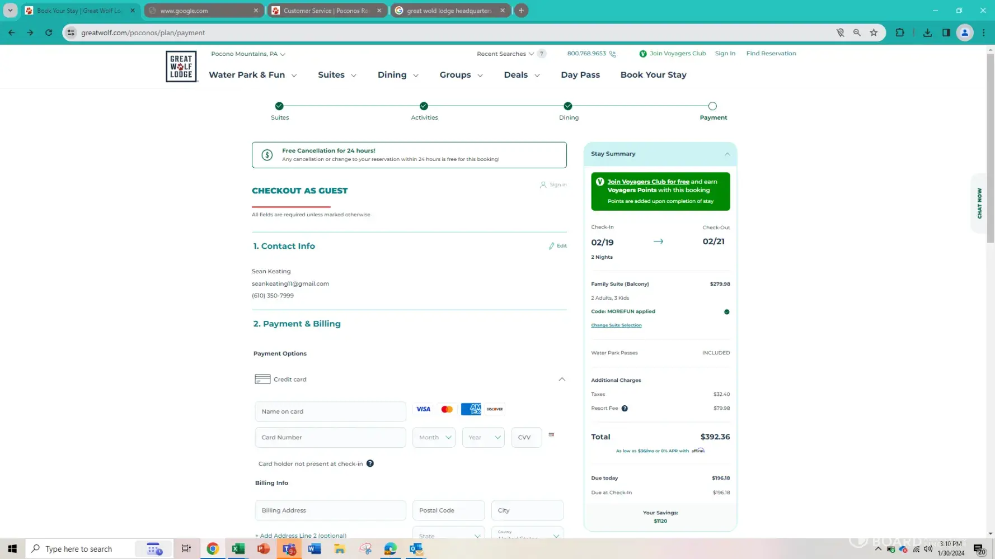This screenshot has width=995, height=559.
Task: Expand the Deals navigation menu
Action: 522,75
